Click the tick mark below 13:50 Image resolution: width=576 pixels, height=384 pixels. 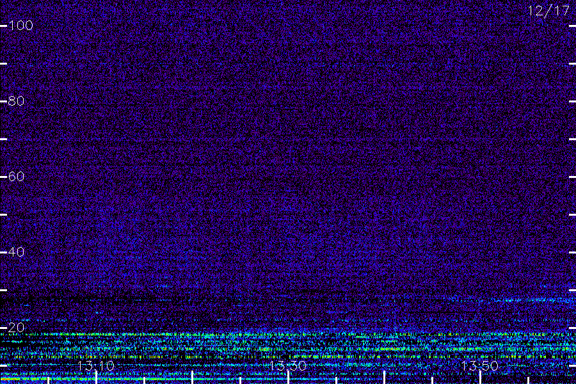point(480,378)
